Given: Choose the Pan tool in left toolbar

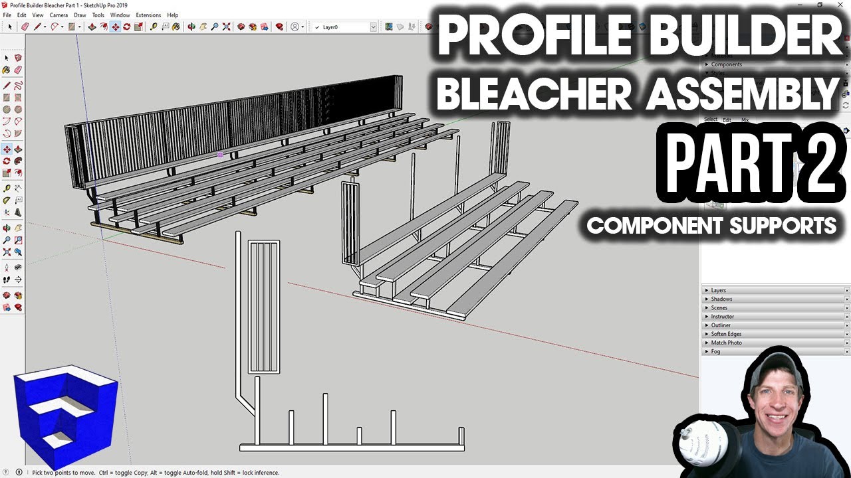Looking at the screenshot, I should click(18, 228).
